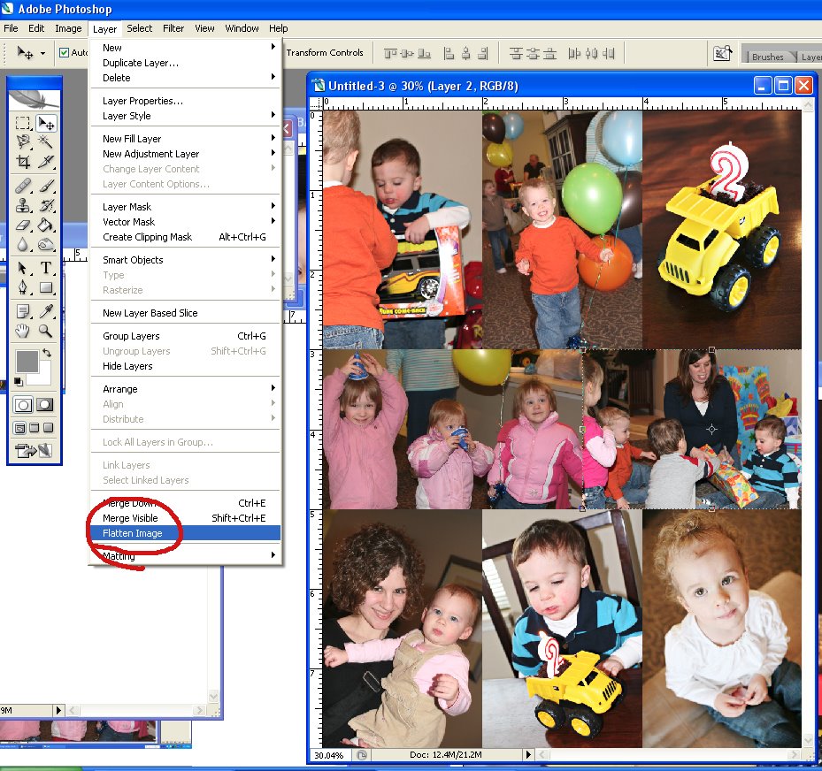
Task: Select the Crop tool in toolbox
Action: pos(24,163)
